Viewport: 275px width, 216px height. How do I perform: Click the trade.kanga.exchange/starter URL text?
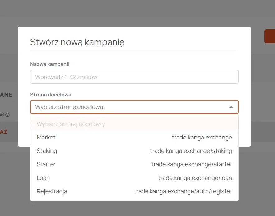point(192,164)
